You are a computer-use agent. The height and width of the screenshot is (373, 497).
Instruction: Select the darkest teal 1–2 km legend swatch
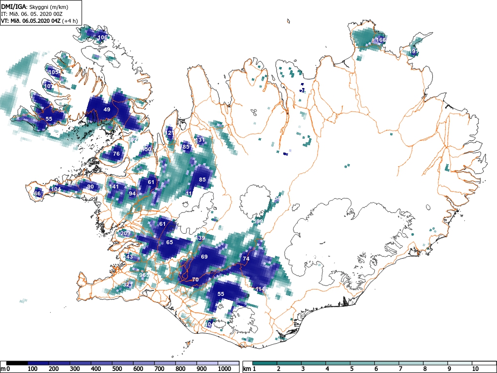[265, 363]
